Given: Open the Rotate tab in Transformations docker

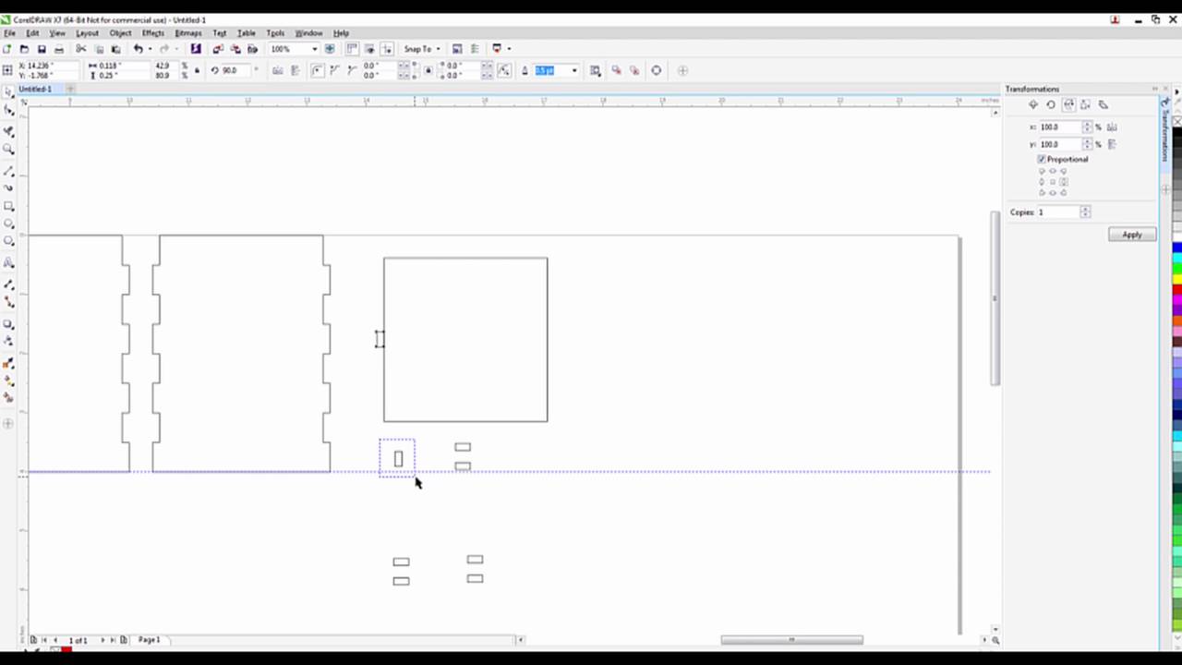Looking at the screenshot, I should point(1051,104).
